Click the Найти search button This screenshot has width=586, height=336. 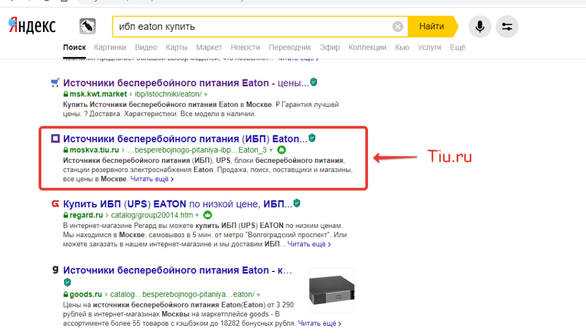click(431, 26)
